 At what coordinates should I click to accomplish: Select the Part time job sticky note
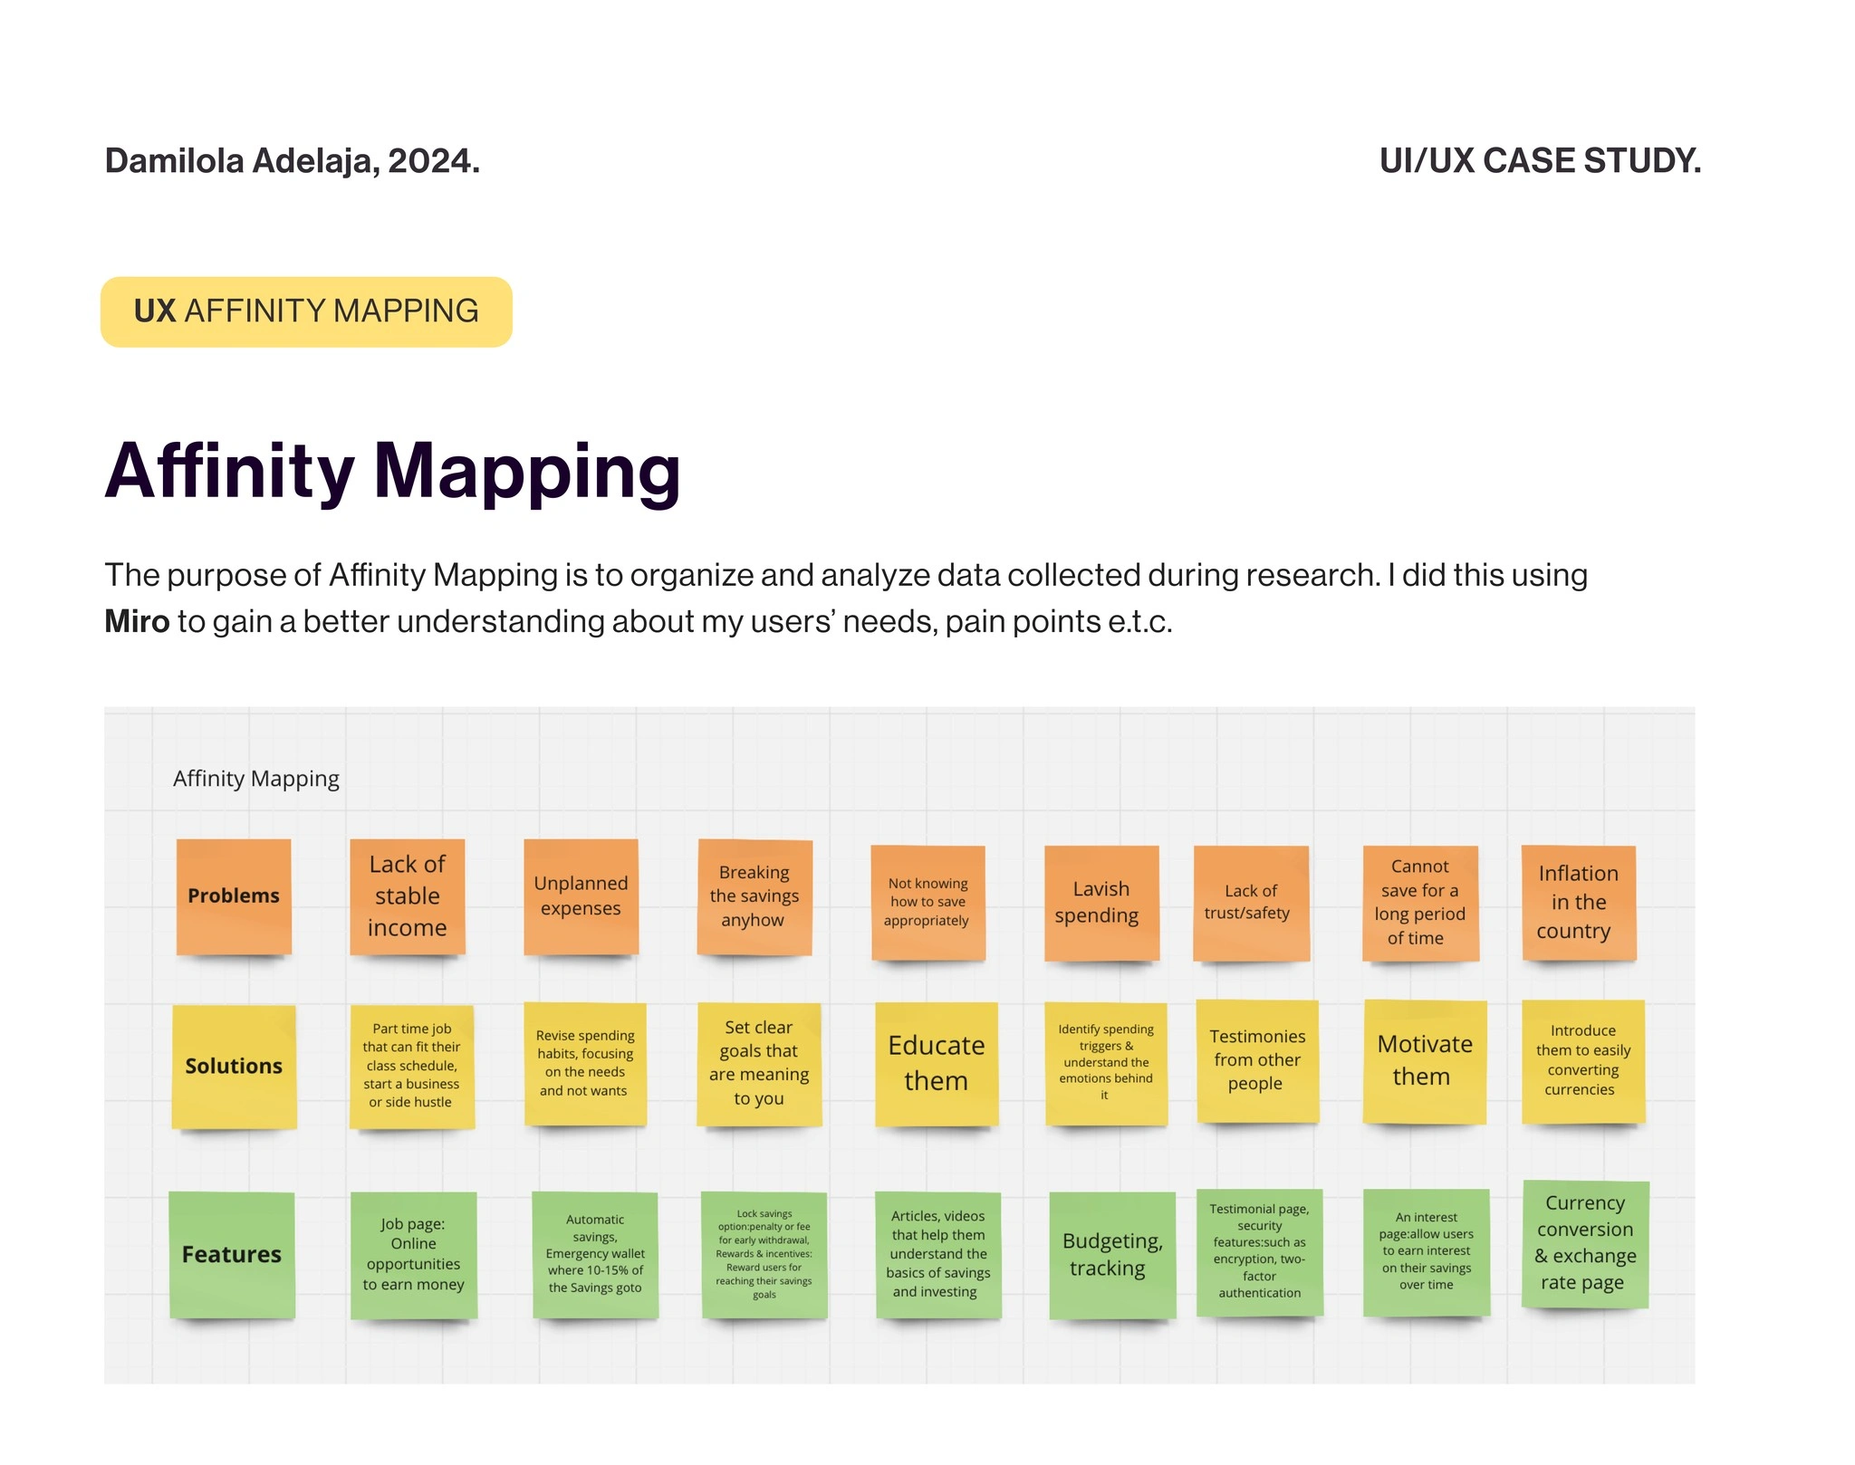[x=412, y=1067]
